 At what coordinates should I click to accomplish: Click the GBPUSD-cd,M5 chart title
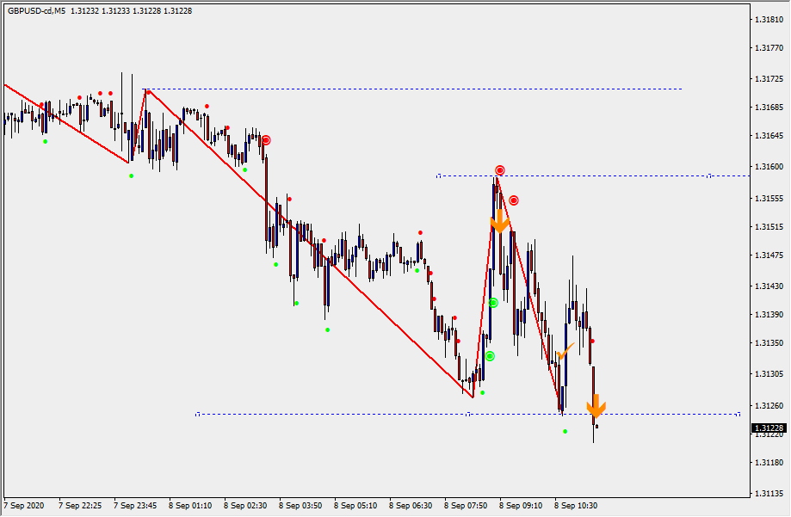coord(36,11)
